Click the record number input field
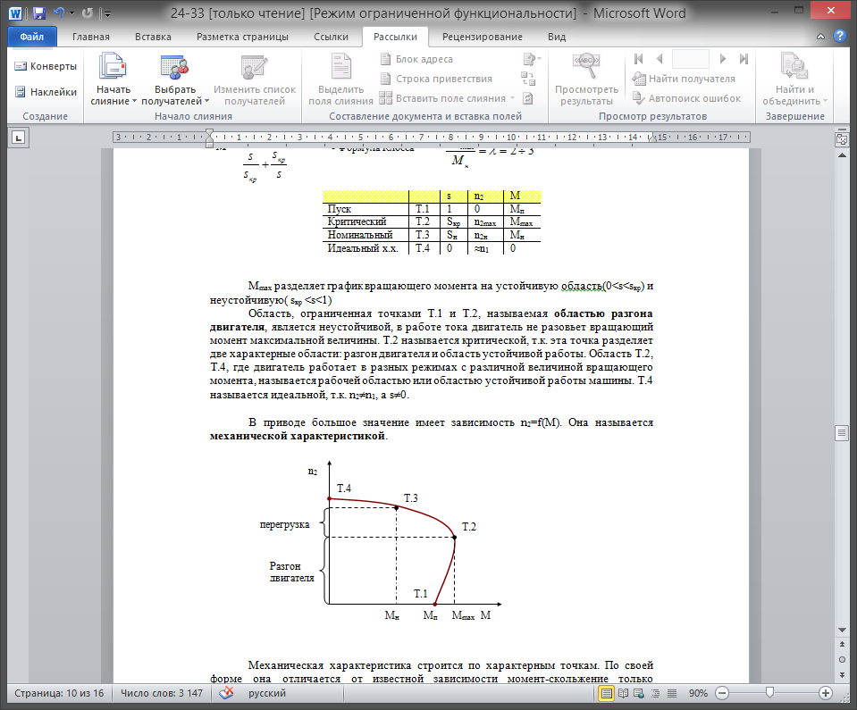This screenshot has width=857, height=710. point(690,58)
